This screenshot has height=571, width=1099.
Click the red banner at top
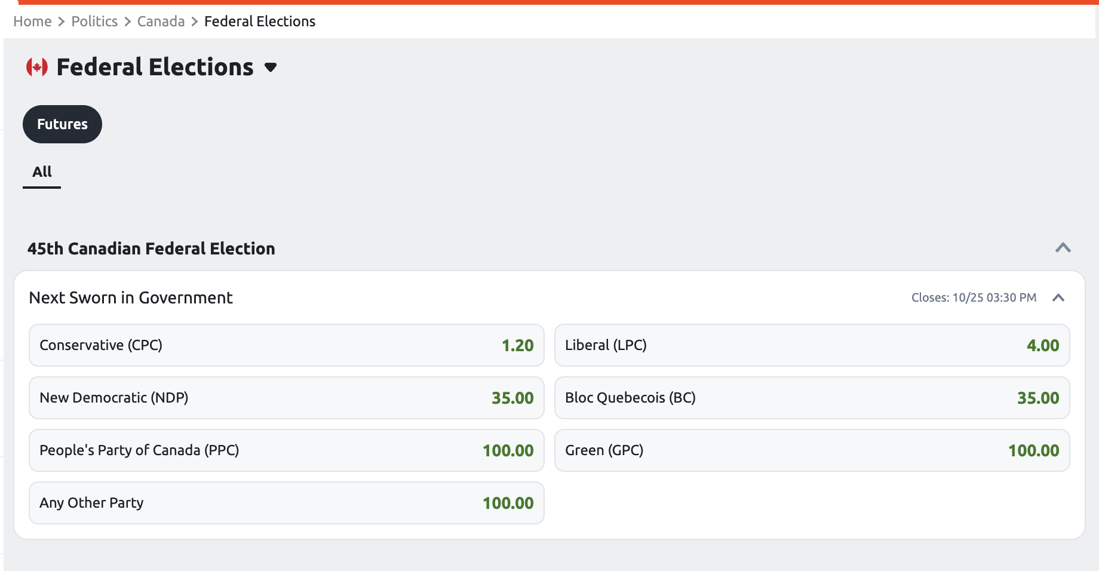tap(549, 2)
